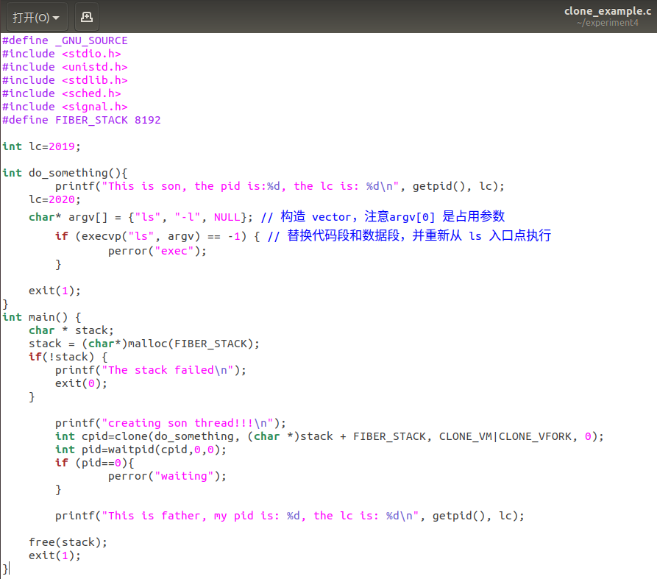Click the '#define _GNU_SOURCE' line
This screenshot has width=657, height=579.
click(65, 40)
